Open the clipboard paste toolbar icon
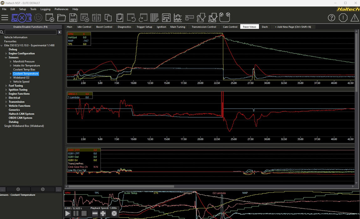Image resolution: width=360 pixels, height=219 pixels. click(x=120, y=18)
